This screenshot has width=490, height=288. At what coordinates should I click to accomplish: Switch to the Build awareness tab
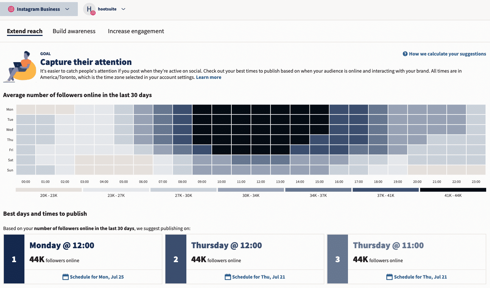point(74,31)
